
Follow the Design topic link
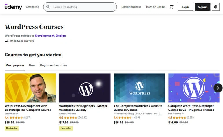coord(61,36)
